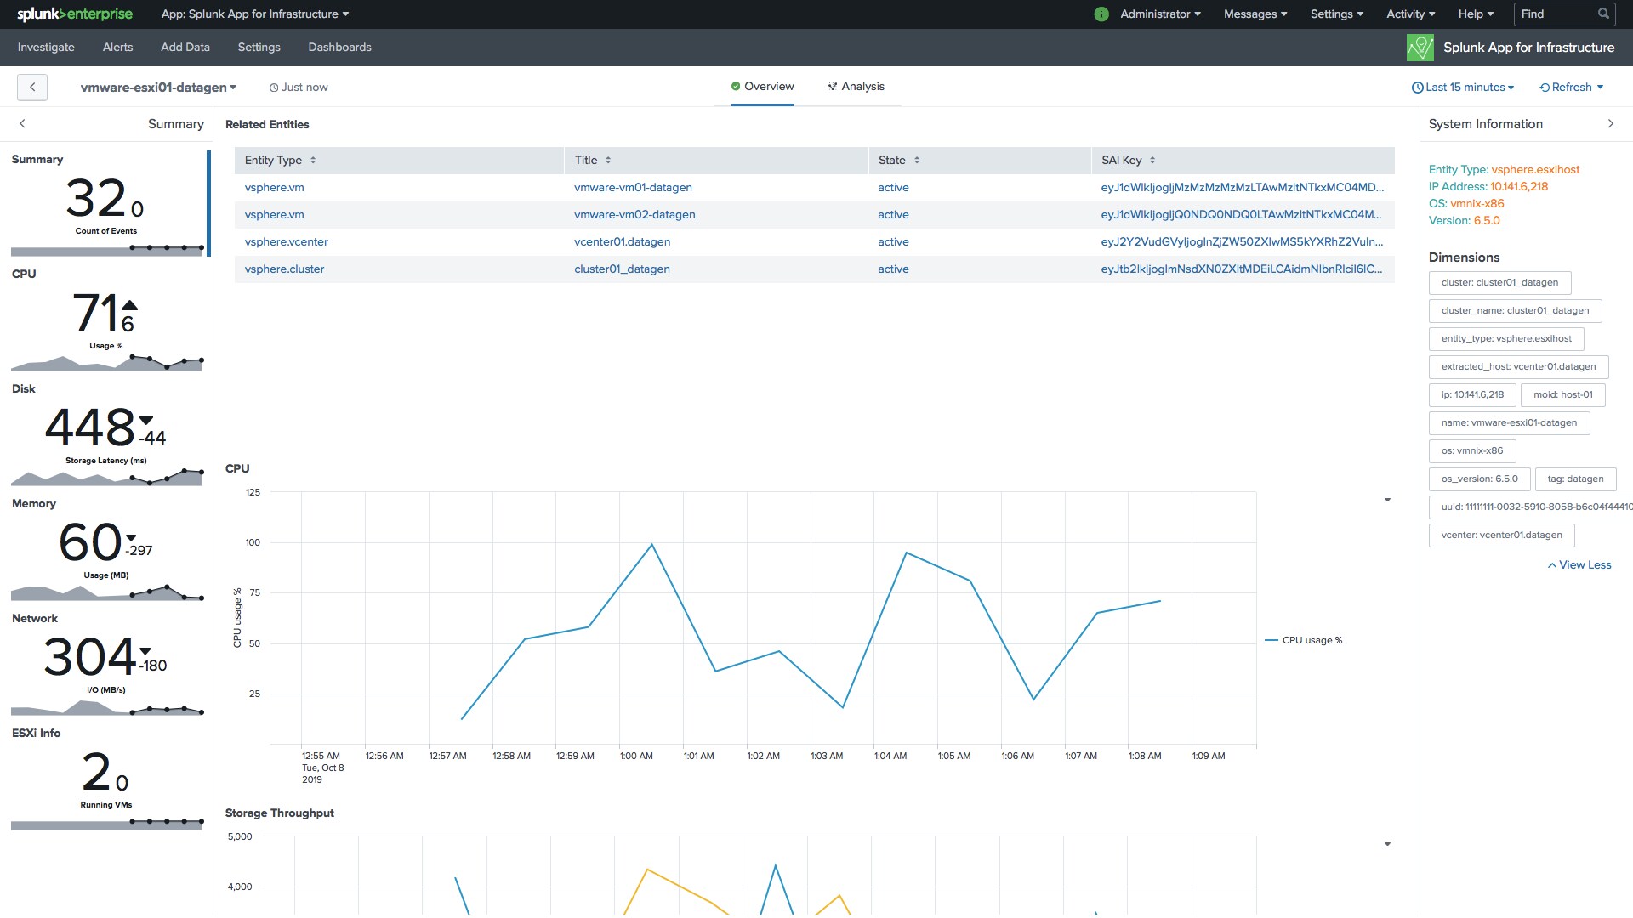Sort by Entity Type column
1633x918 pixels.
pyautogui.click(x=313, y=160)
